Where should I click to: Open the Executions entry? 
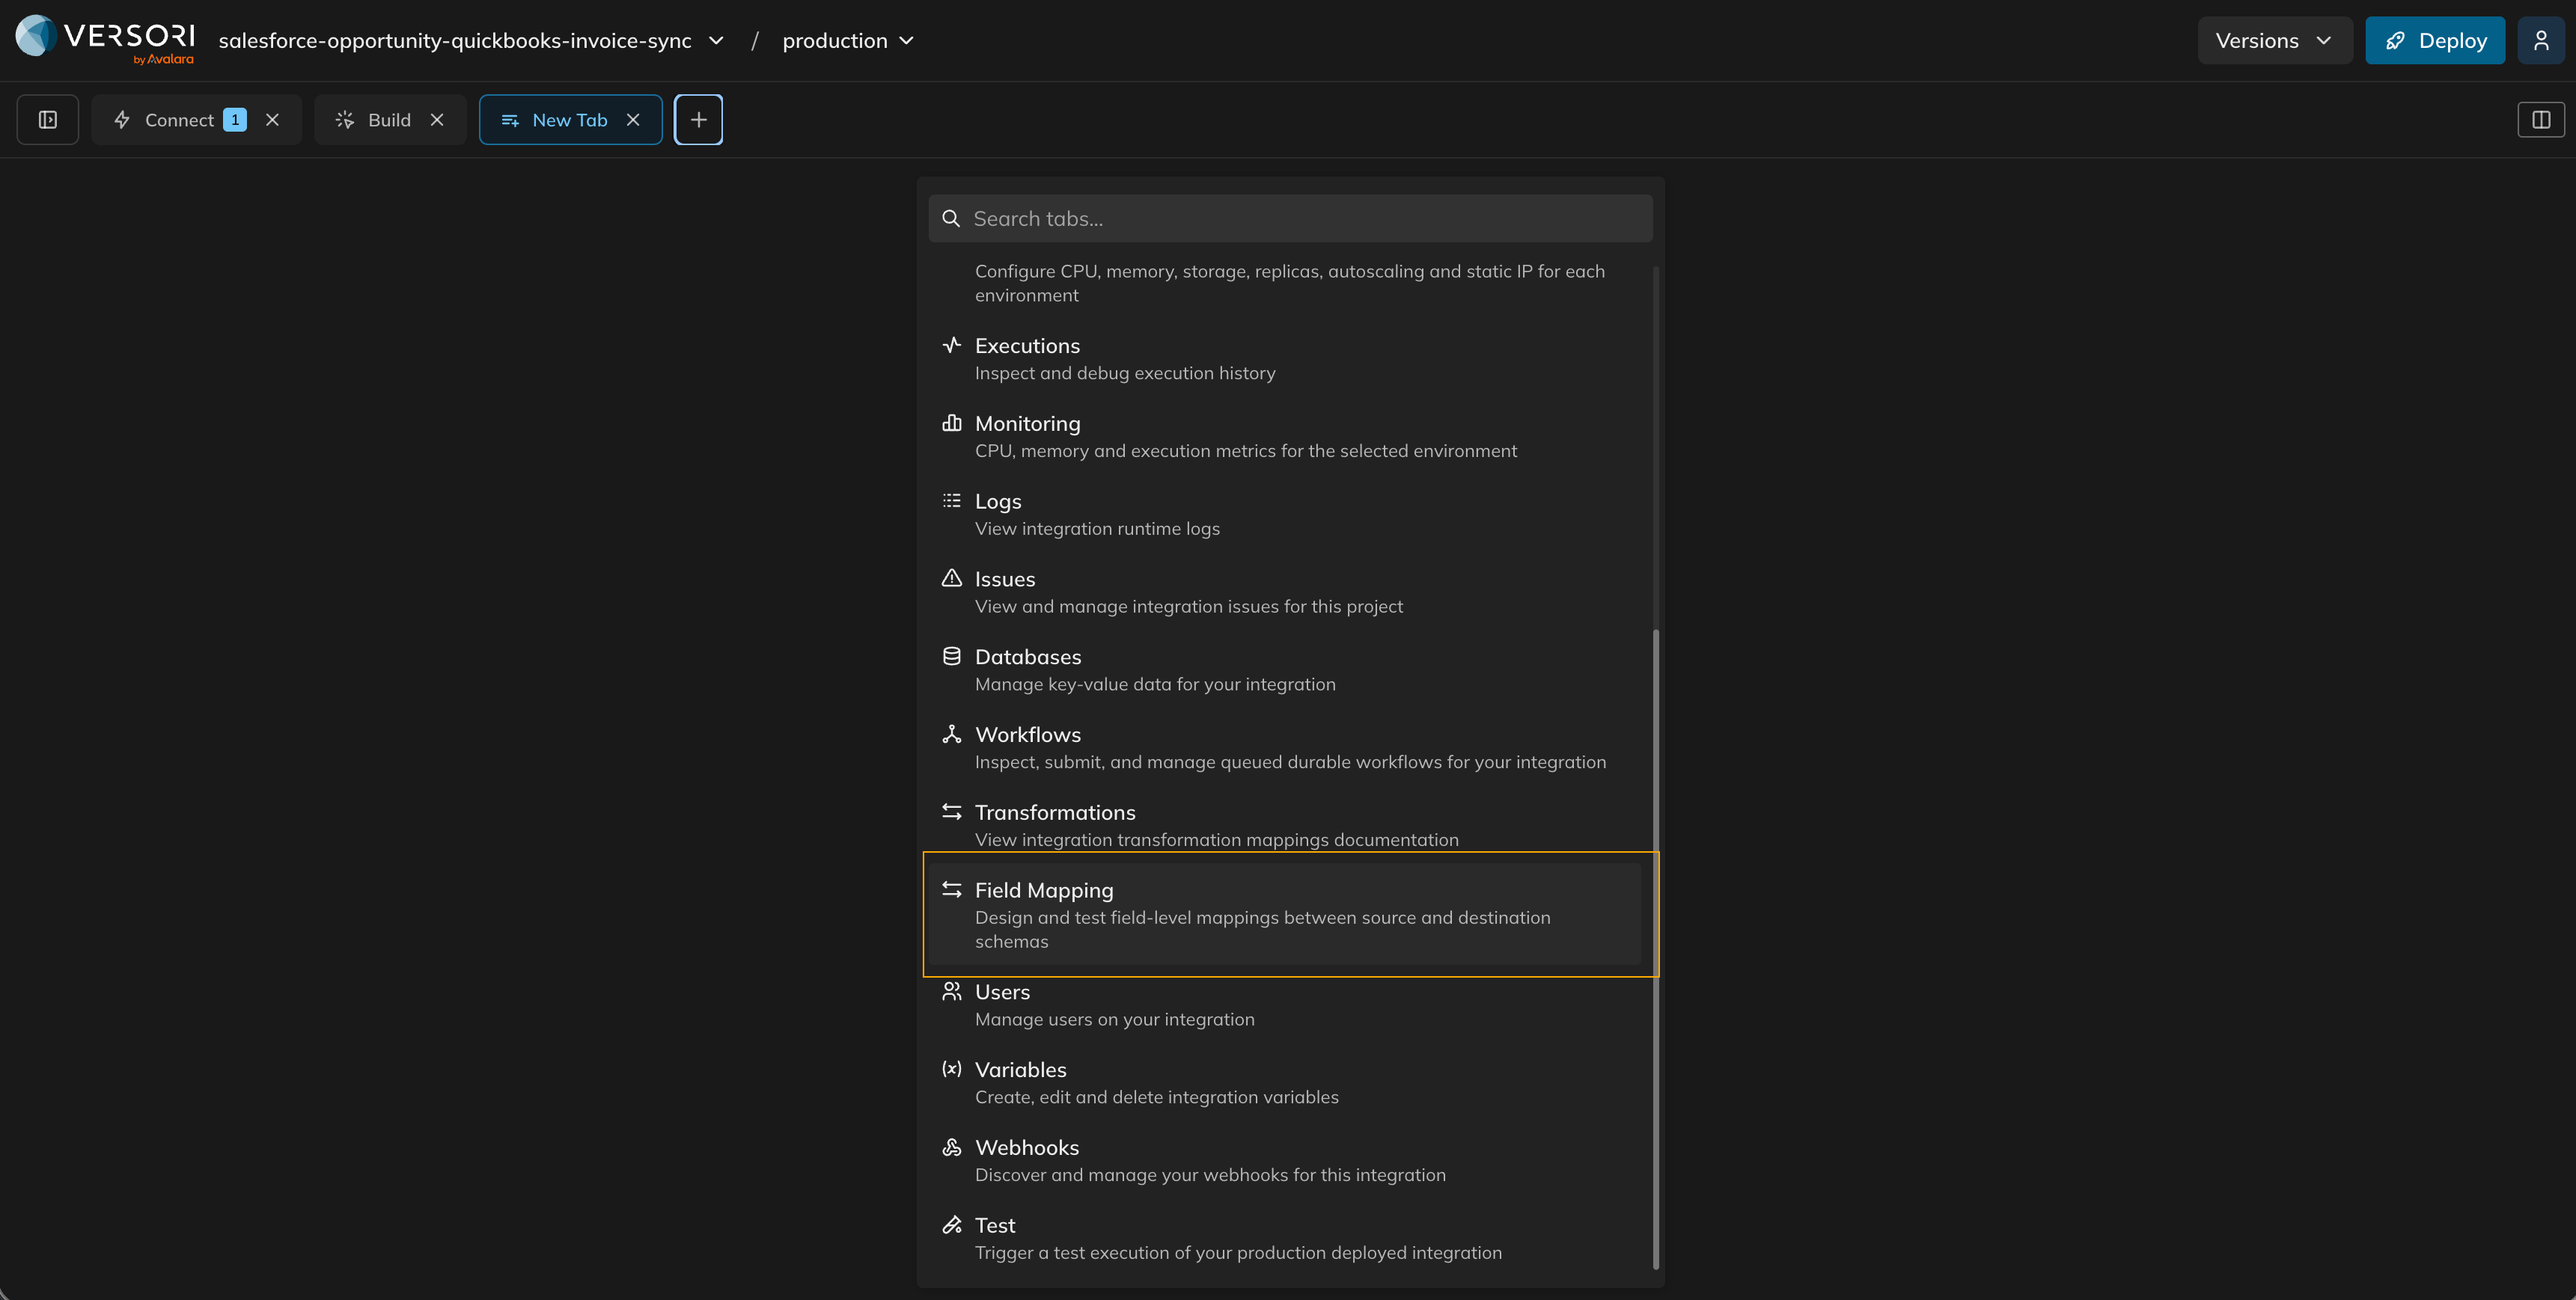1284,359
